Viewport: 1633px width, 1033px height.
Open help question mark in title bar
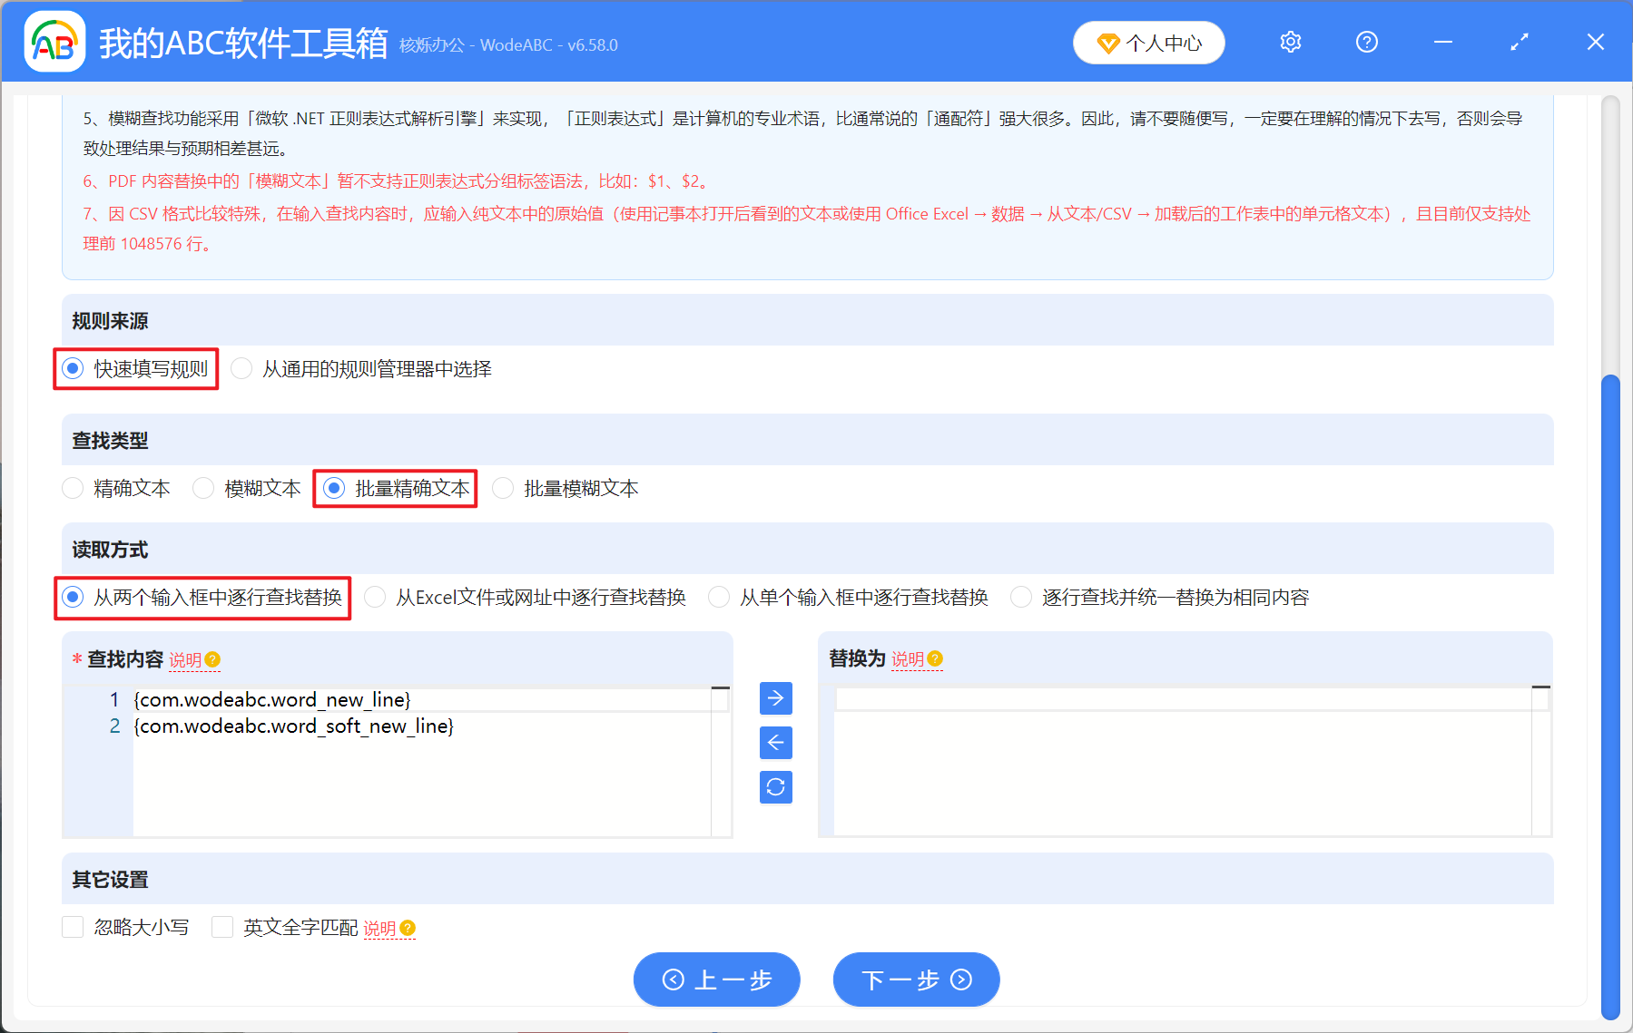click(1366, 43)
